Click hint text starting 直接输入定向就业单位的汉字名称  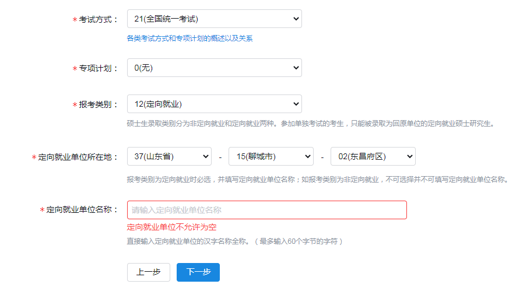(x=234, y=241)
